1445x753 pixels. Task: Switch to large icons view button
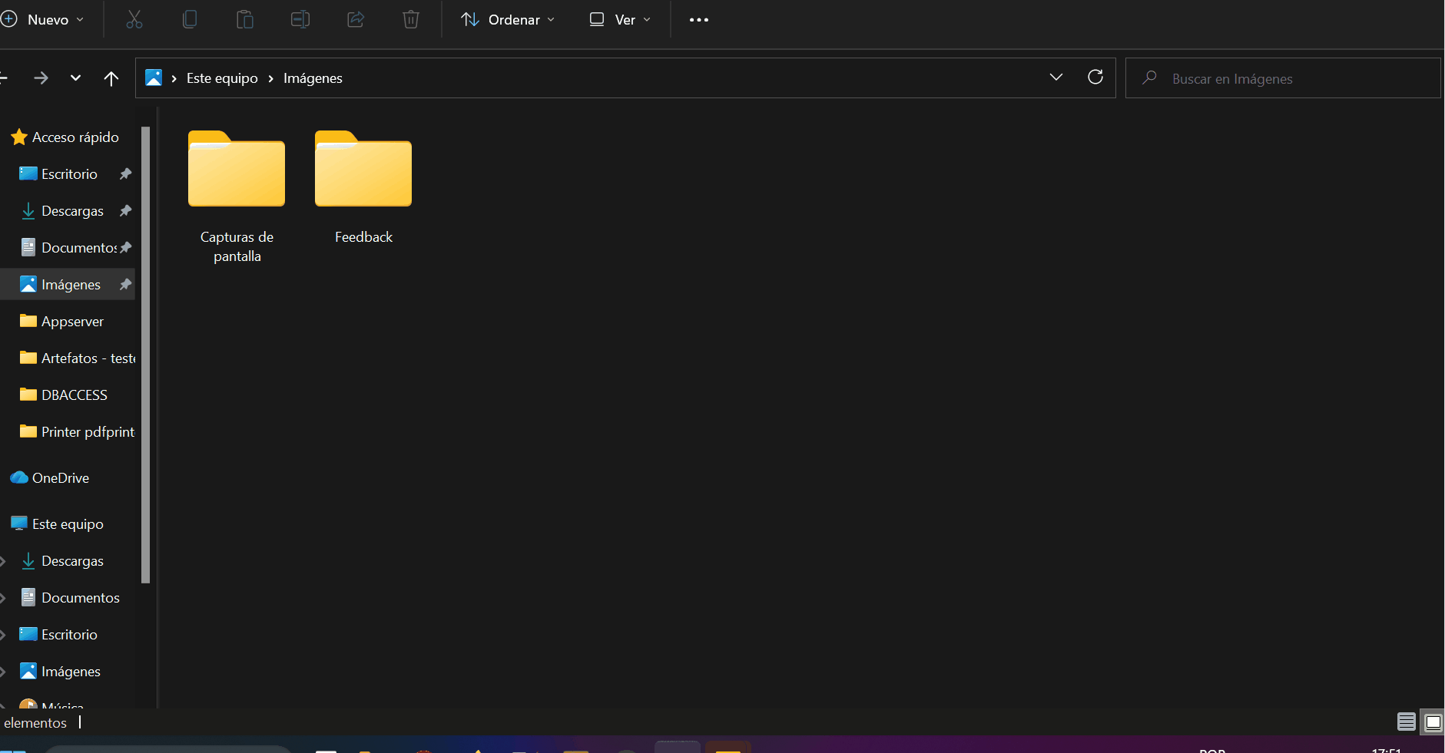[x=1433, y=722]
